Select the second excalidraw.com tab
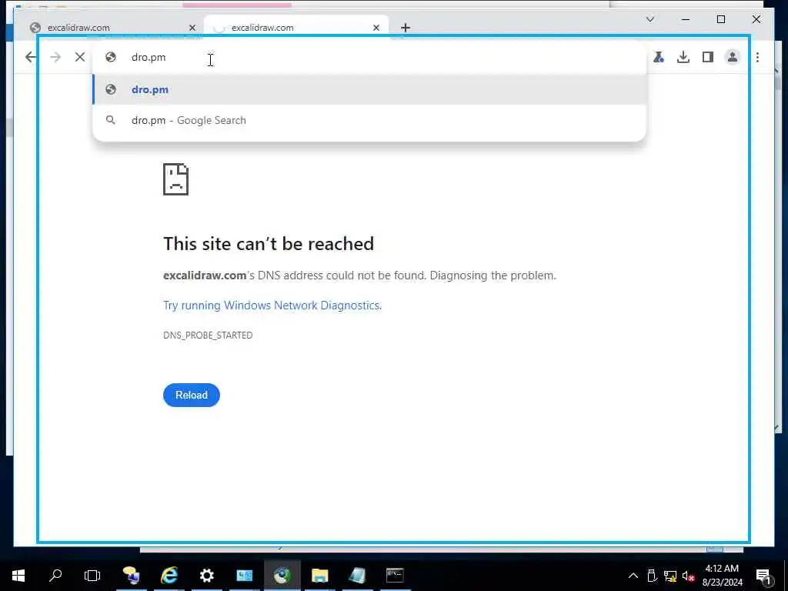 (296, 27)
